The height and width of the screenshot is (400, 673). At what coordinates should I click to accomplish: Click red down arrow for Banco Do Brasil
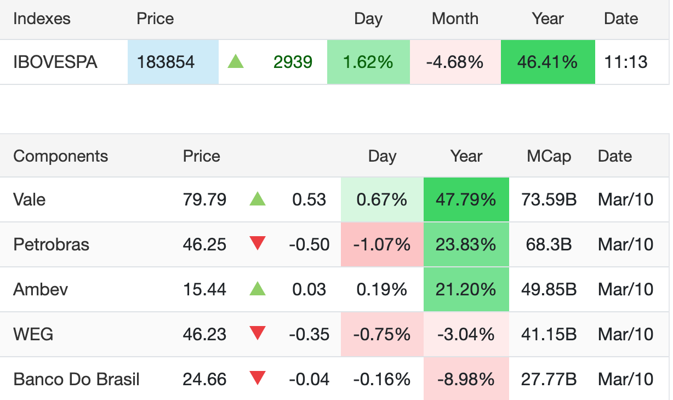tap(257, 378)
